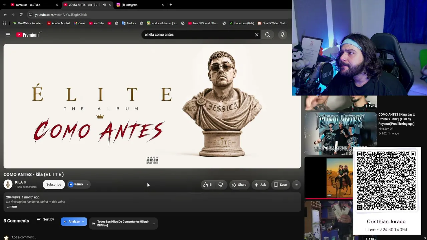Open the browser apps grid shortcut

(x=4, y=23)
